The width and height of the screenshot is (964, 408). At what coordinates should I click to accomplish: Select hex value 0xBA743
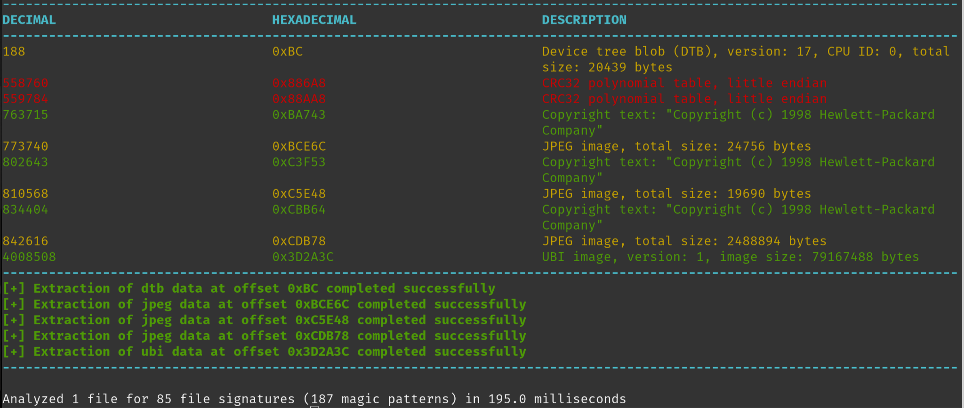pos(299,114)
